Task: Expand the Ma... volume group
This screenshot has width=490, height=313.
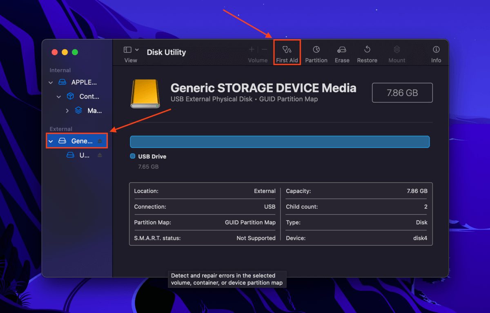Action: tap(67, 111)
